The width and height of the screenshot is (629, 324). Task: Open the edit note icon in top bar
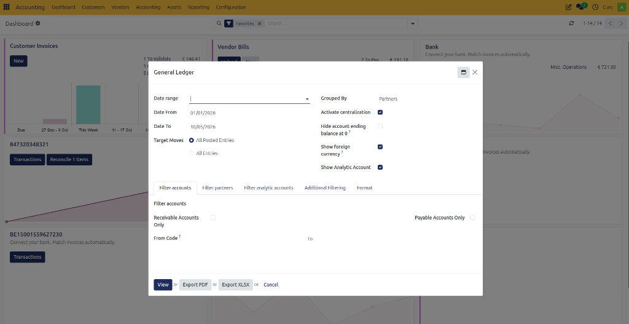tap(568, 7)
